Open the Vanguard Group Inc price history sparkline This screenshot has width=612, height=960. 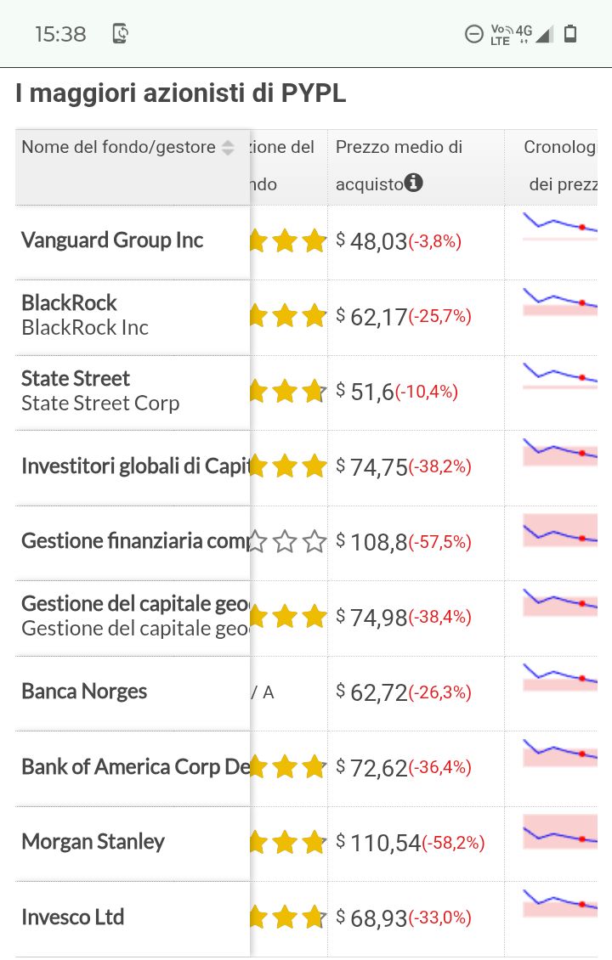click(559, 227)
